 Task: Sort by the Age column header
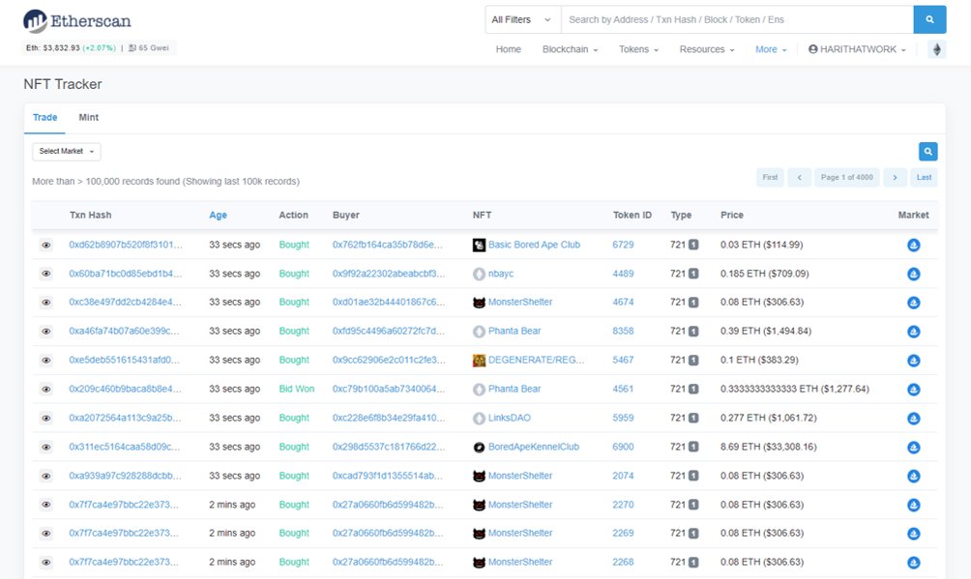point(218,215)
